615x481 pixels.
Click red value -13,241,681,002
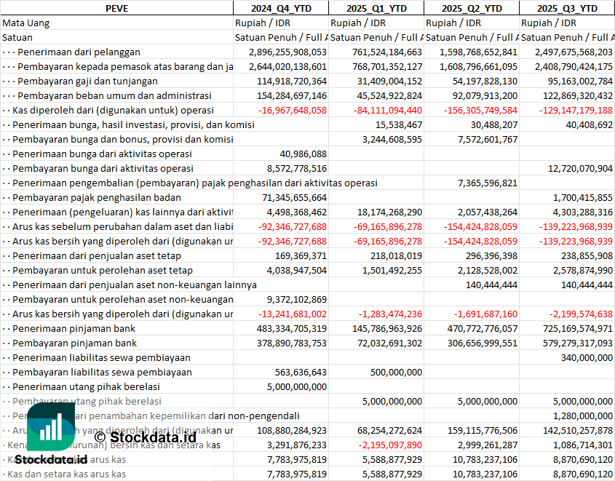pos(292,314)
